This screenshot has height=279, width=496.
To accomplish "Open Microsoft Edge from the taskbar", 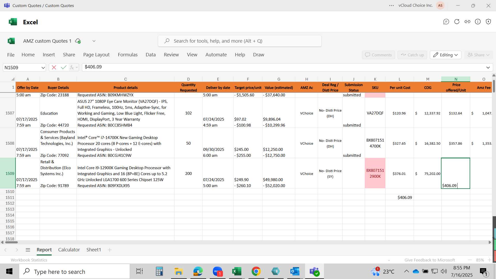I will 198,272.
